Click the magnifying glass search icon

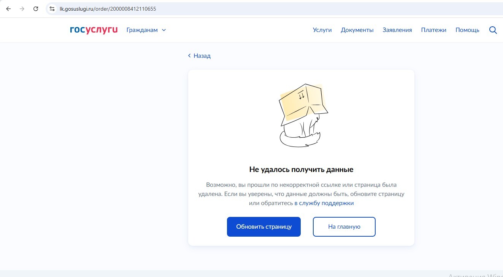click(x=493, y=30)
